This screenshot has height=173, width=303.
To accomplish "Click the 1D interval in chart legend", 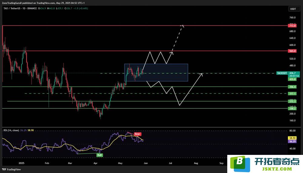I will (24, 8).
